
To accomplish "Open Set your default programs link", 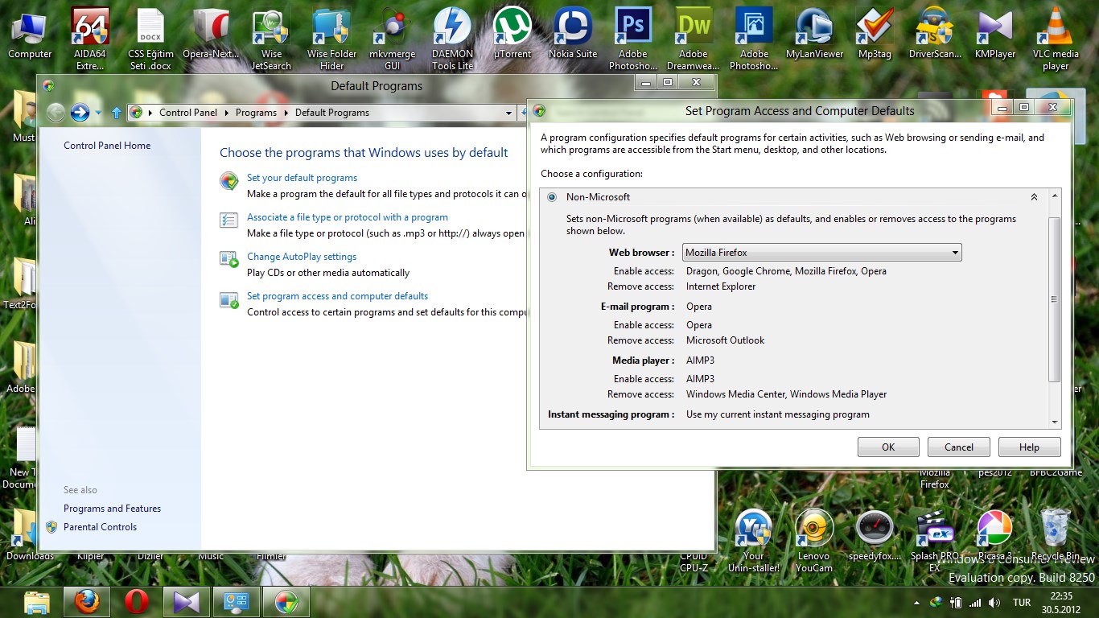I will (x=302, y=178).
